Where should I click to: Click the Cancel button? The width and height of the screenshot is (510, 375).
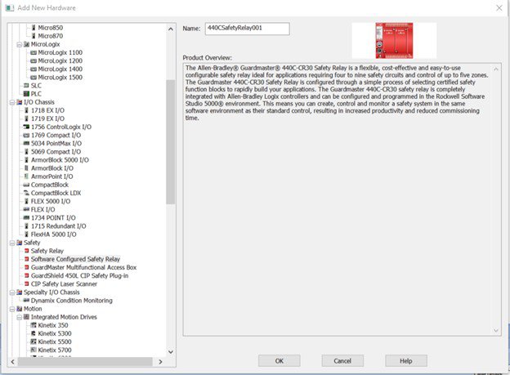click(342, 360)
